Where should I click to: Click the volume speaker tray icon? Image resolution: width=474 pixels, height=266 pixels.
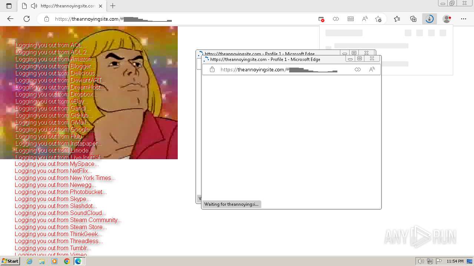421,261
